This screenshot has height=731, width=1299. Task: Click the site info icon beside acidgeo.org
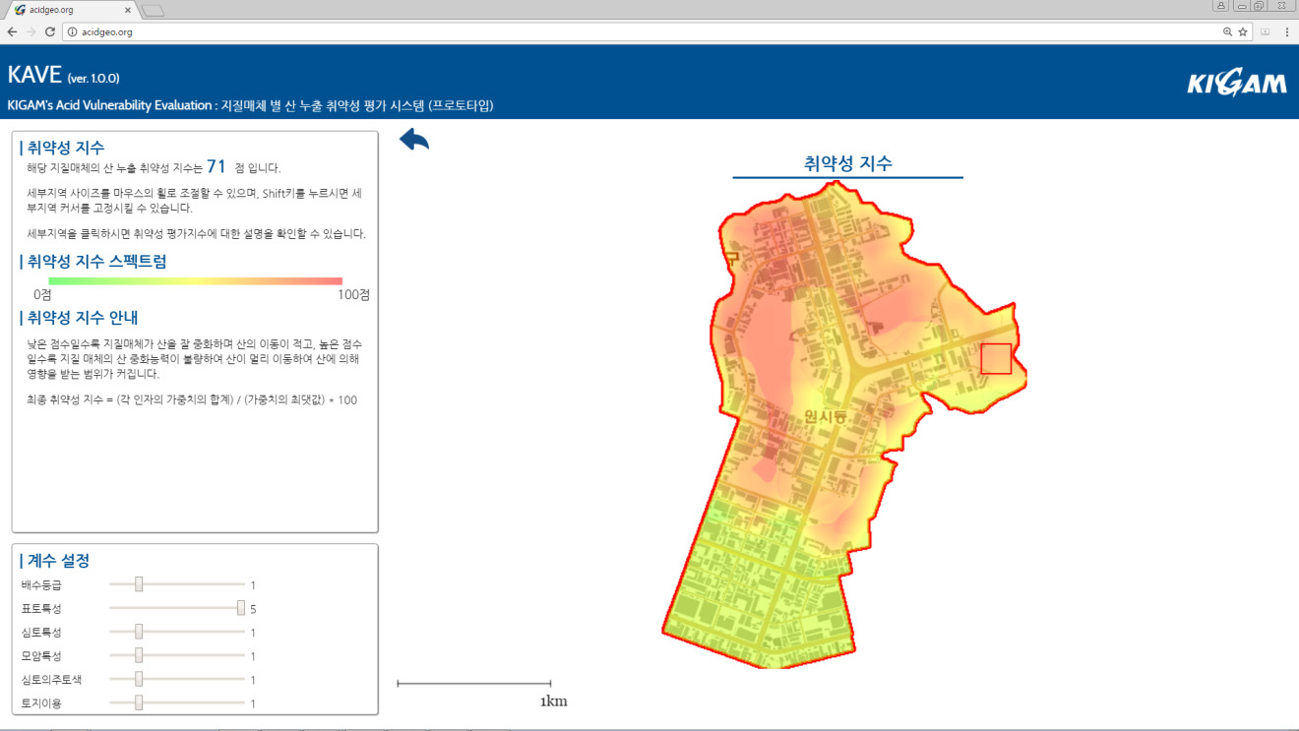pyautogui.click(x=72, y=31)
